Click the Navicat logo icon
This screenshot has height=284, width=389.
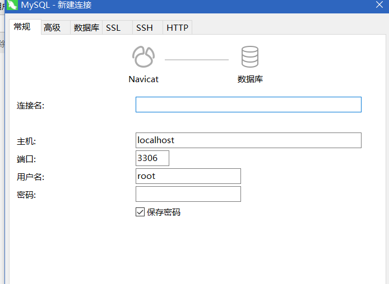(143, 56)
